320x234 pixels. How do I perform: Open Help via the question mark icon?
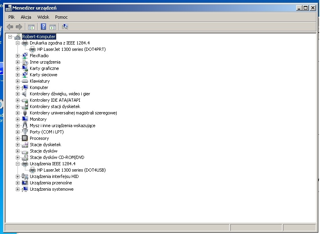tap(43, 27)
